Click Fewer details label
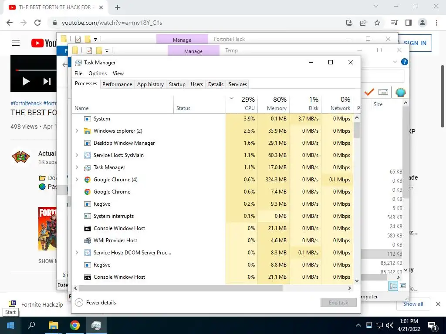446x334 pixels. [101, 303]
